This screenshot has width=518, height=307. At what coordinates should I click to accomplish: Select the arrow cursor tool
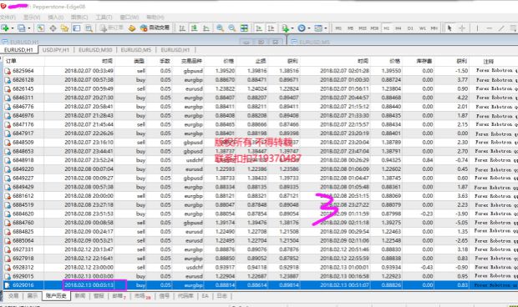point(449,28)
